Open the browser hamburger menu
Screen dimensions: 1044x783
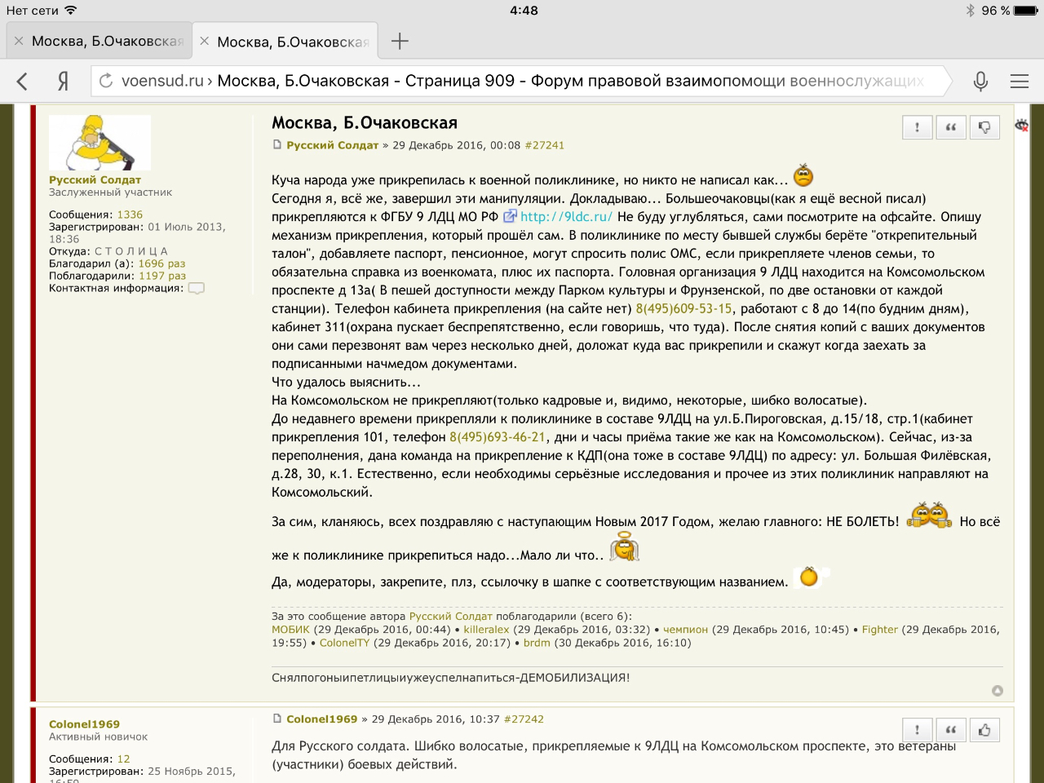[x=1019, y=81]
